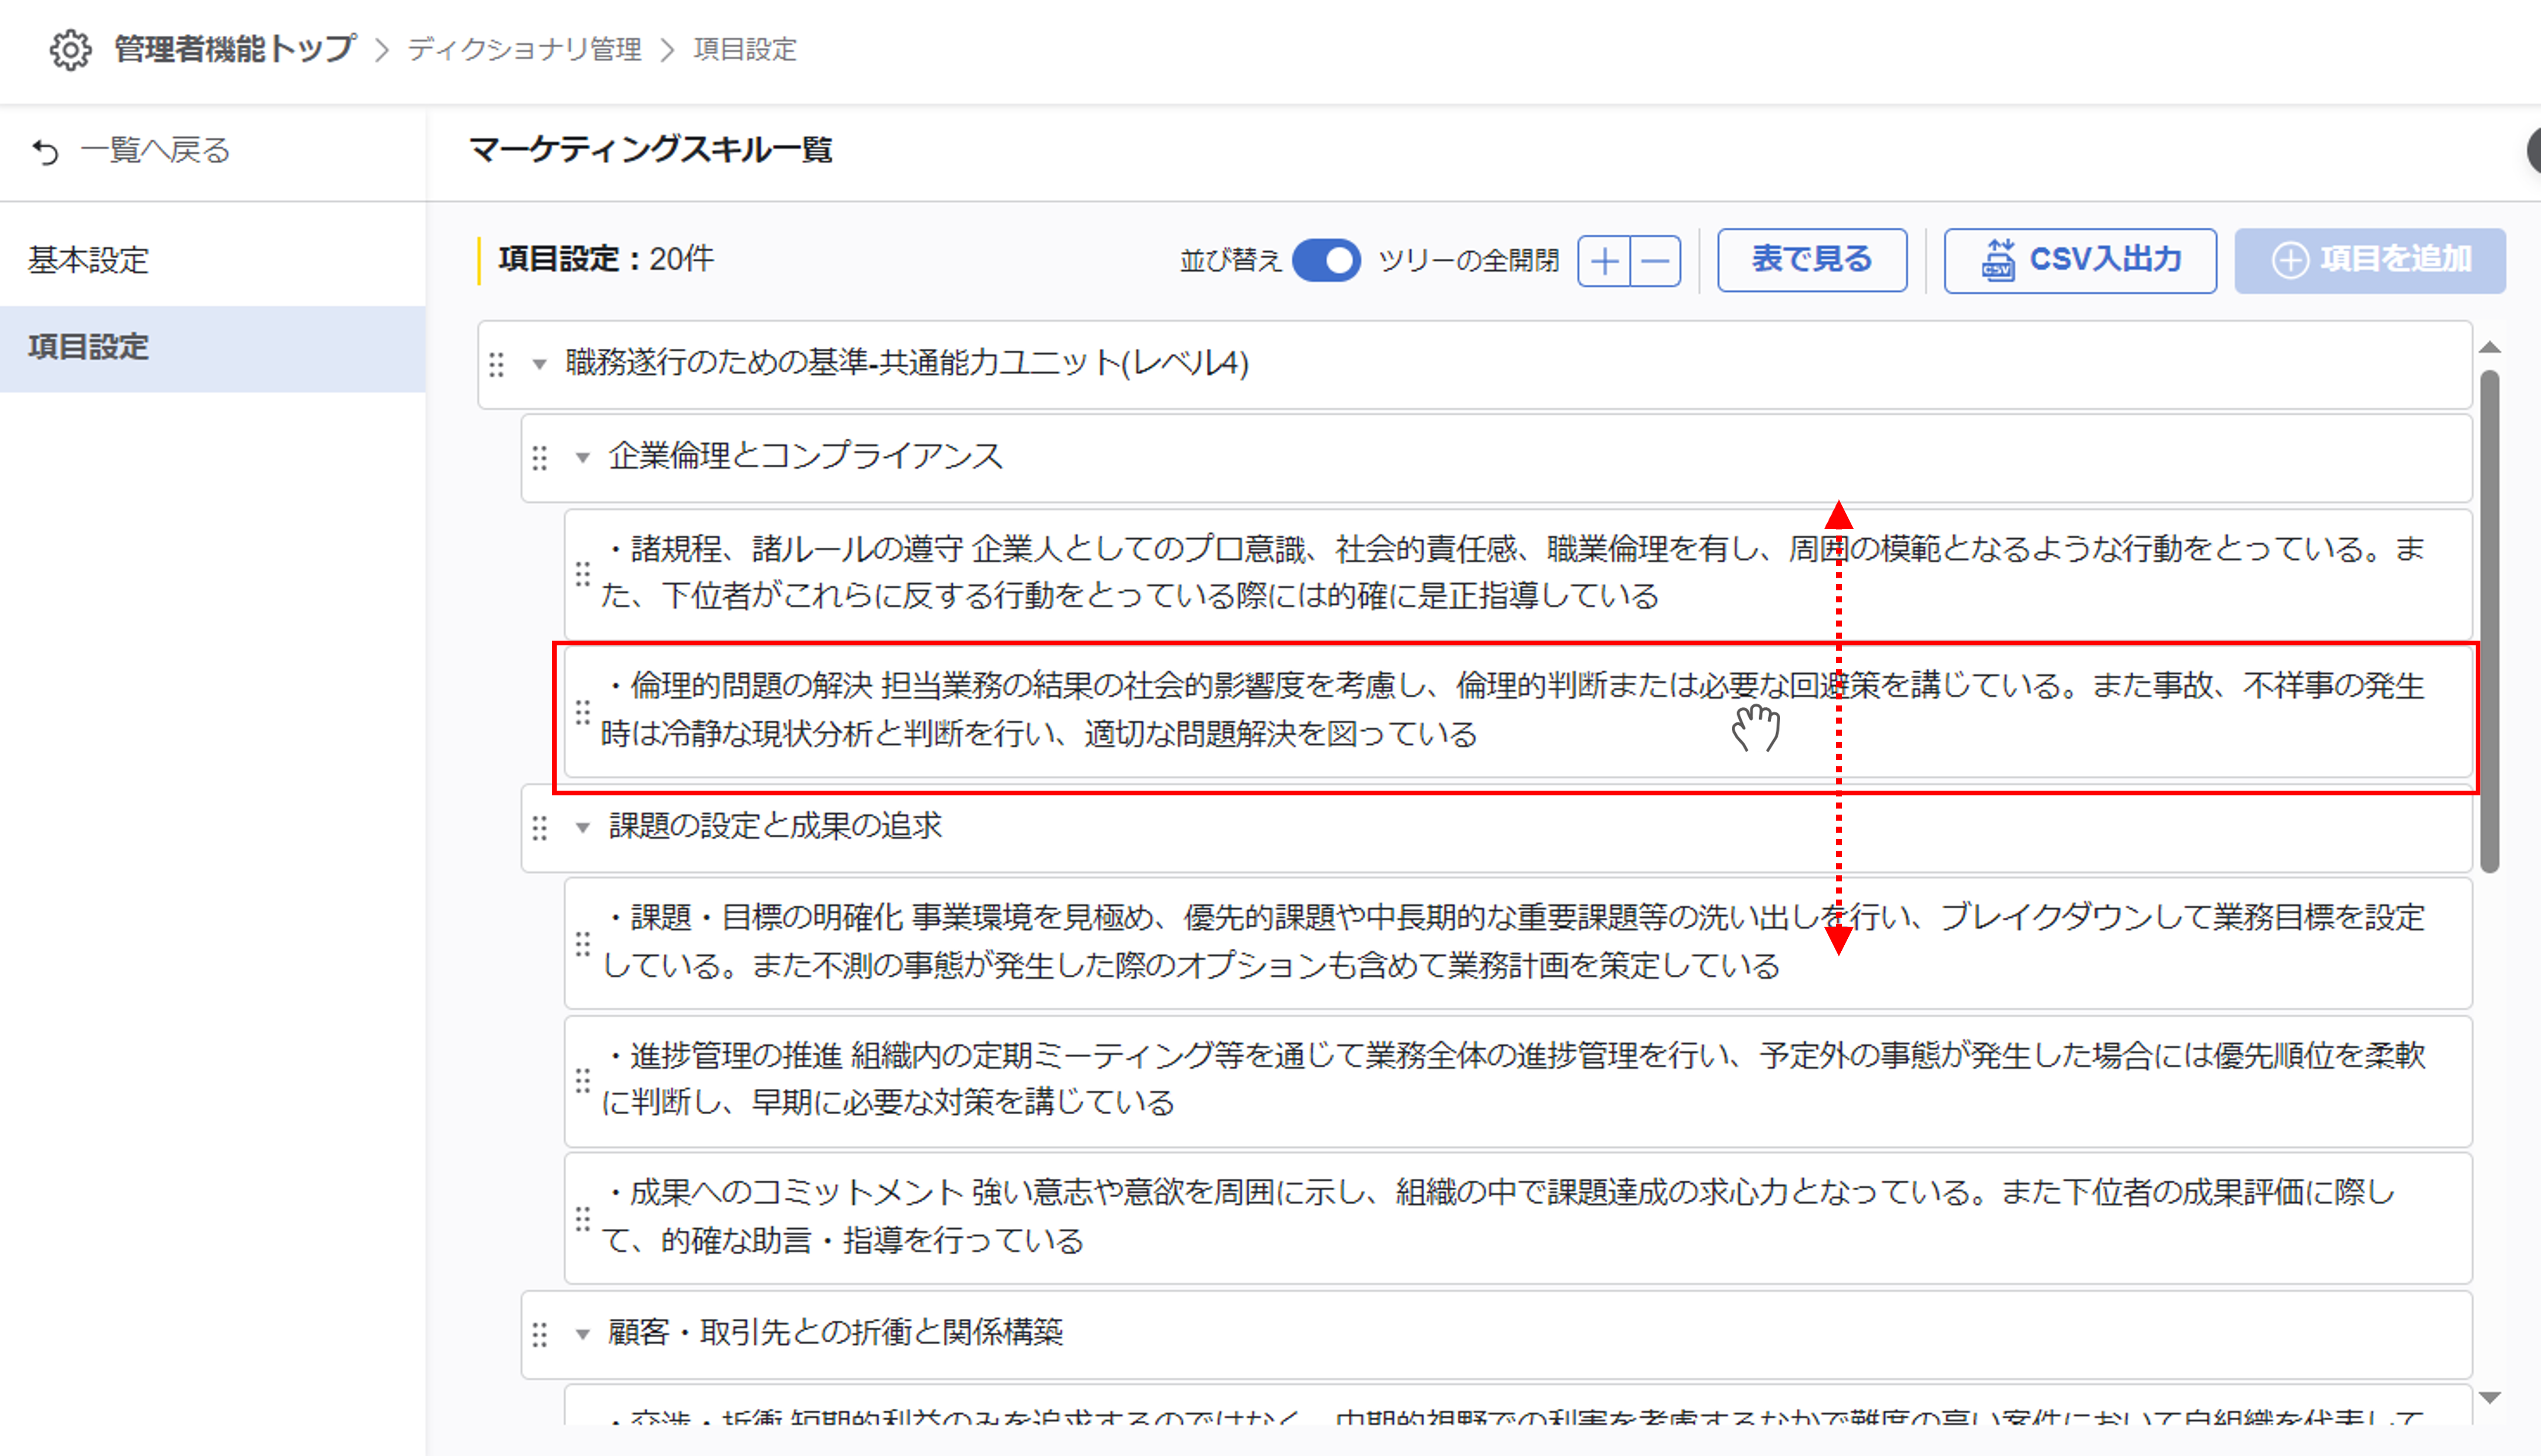Open CSV入出力 button
The height and width of the screenshot is (1456, 2541).
point(2079,260)
